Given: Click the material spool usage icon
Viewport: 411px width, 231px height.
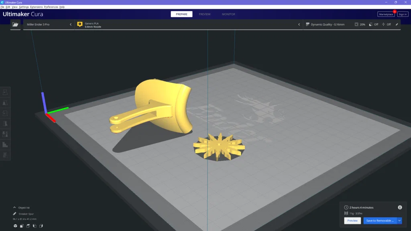Looking at the screenshot, I should [x=346, y=213].
